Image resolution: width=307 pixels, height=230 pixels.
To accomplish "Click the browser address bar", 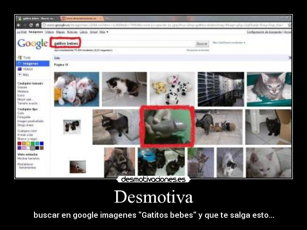I will coord(164,25).
